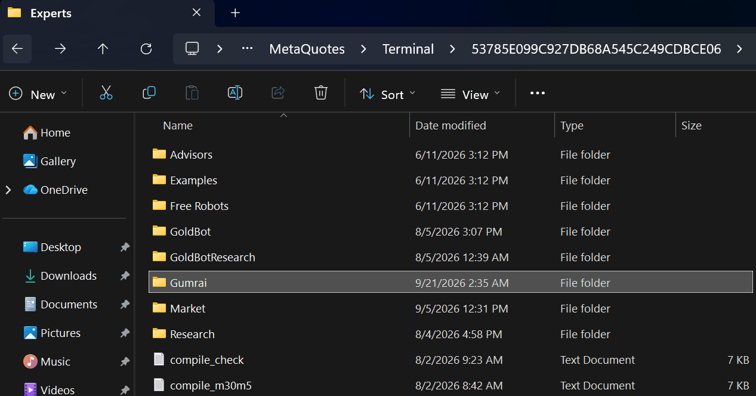Screen dimensions: 756x396
Task: Select the compile_check text file icon
Action: pos(159,360)
